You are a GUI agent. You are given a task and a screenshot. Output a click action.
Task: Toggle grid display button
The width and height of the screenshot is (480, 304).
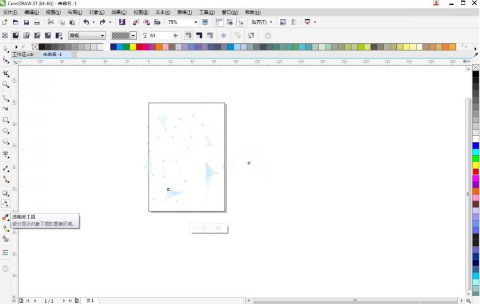pos(230,22)
